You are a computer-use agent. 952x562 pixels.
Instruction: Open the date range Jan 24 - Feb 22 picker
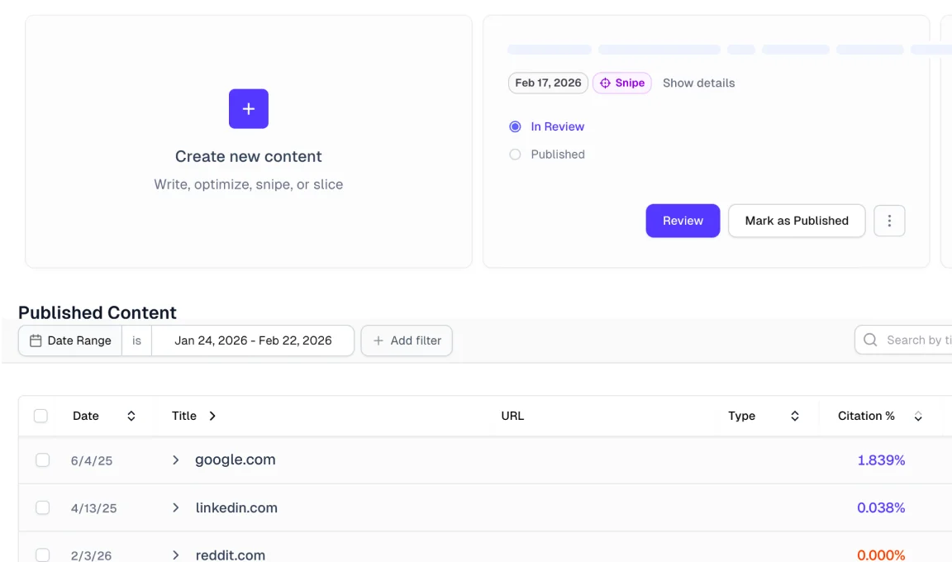tap(253, 341)
